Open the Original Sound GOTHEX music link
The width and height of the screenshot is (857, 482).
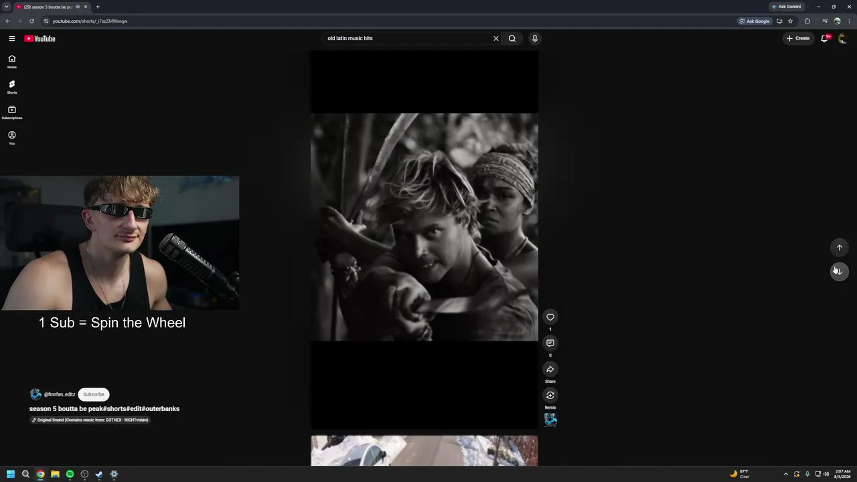(90, 420)
